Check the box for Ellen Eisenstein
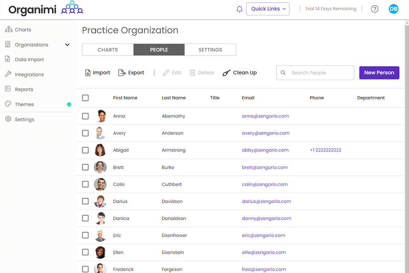The image size is (409, 273). click(85, 252)
